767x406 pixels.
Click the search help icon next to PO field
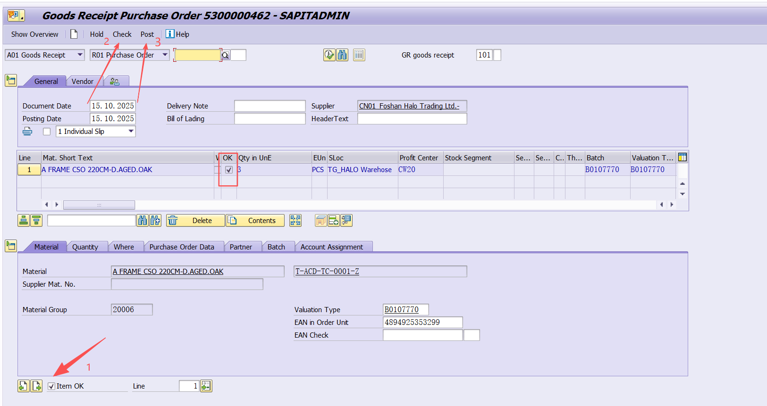(x=226, y=55)
